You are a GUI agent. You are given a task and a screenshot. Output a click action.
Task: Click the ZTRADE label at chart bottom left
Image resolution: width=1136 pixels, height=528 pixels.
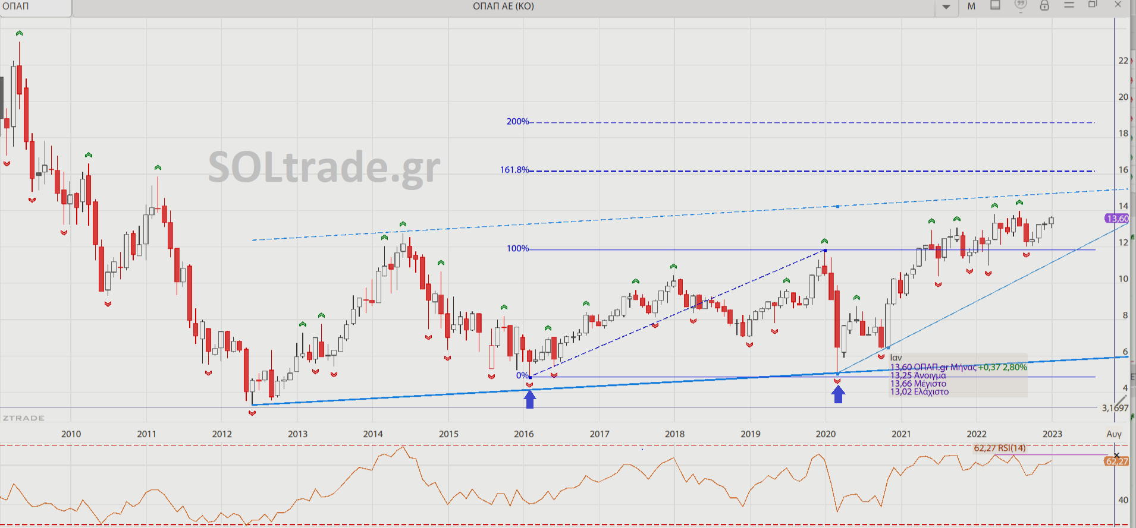point(24,418)
